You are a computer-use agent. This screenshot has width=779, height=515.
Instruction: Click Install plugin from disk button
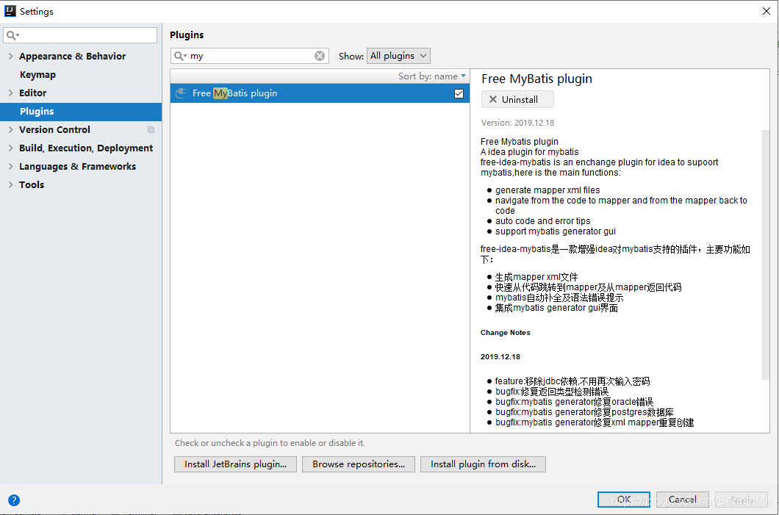coord(483,464)
